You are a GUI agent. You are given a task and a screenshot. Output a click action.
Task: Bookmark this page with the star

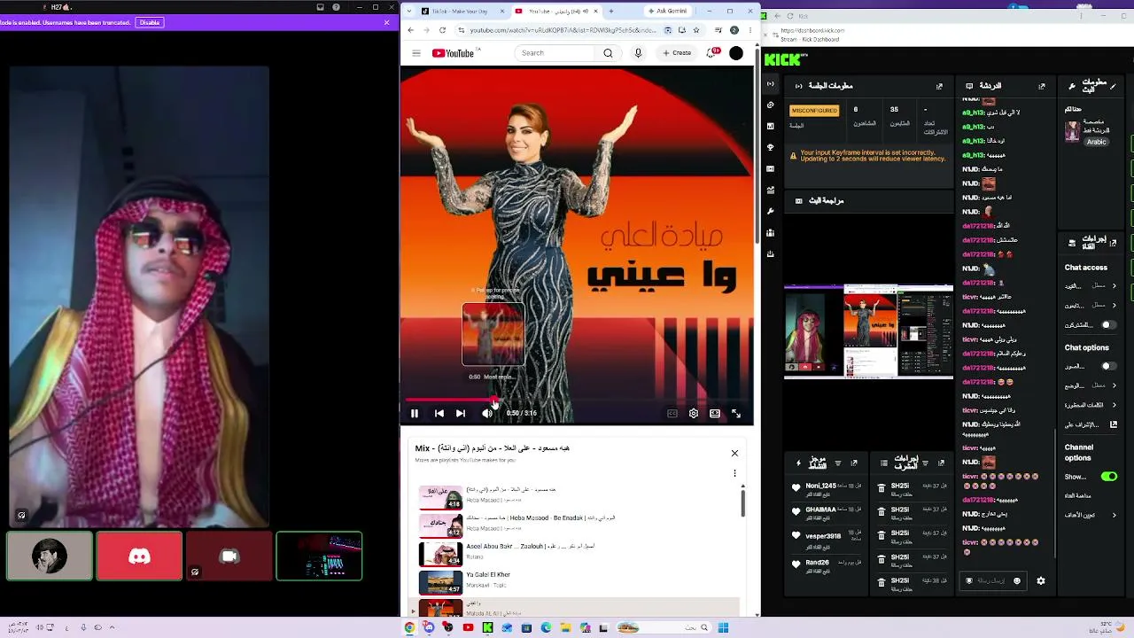coord(696,30)
